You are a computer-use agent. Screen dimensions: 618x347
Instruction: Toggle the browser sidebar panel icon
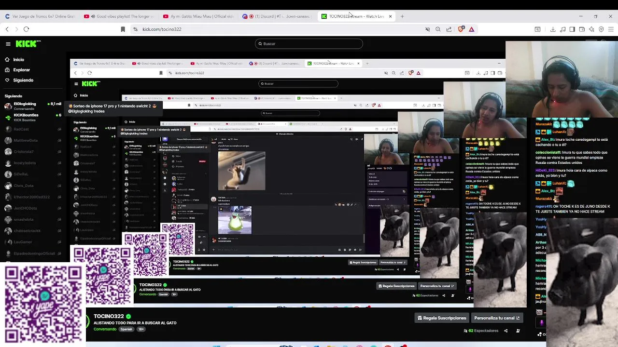[572, 29]
